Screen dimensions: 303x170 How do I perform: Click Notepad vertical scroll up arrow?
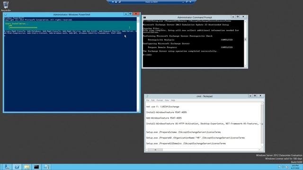point(262,103)
